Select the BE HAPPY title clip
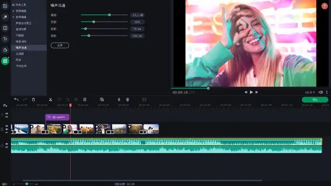The width and height of the screenshot is (331, 186). pyautogui.click(x=57, y=117)
